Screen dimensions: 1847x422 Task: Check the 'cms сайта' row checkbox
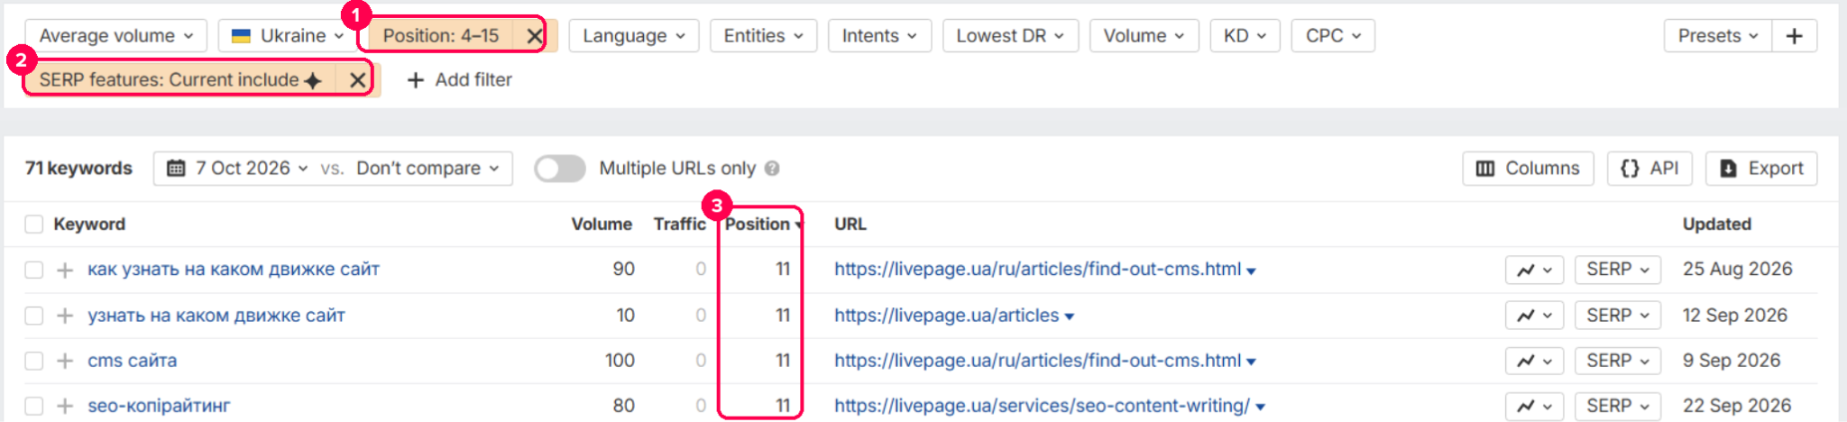pyautogui.click(x=34, y=361)
